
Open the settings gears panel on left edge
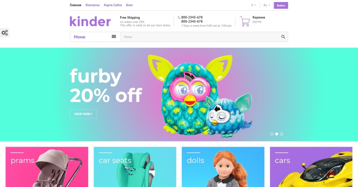[x=4, y=33]
